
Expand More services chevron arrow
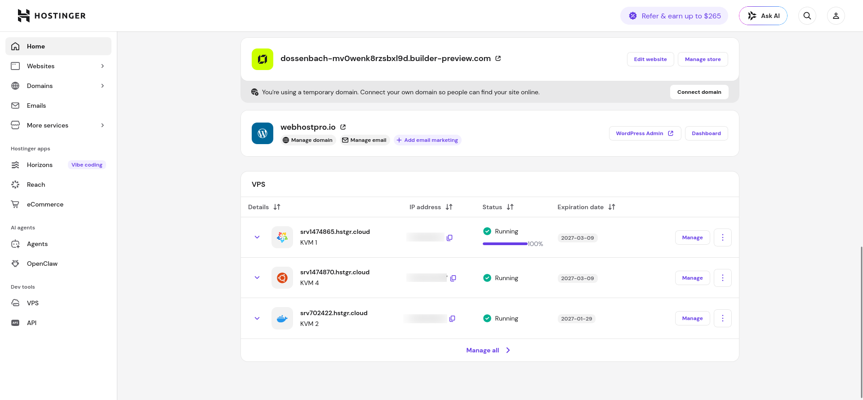coord(102,125)
